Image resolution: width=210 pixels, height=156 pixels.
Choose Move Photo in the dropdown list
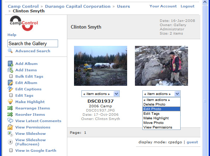(161, 122)
